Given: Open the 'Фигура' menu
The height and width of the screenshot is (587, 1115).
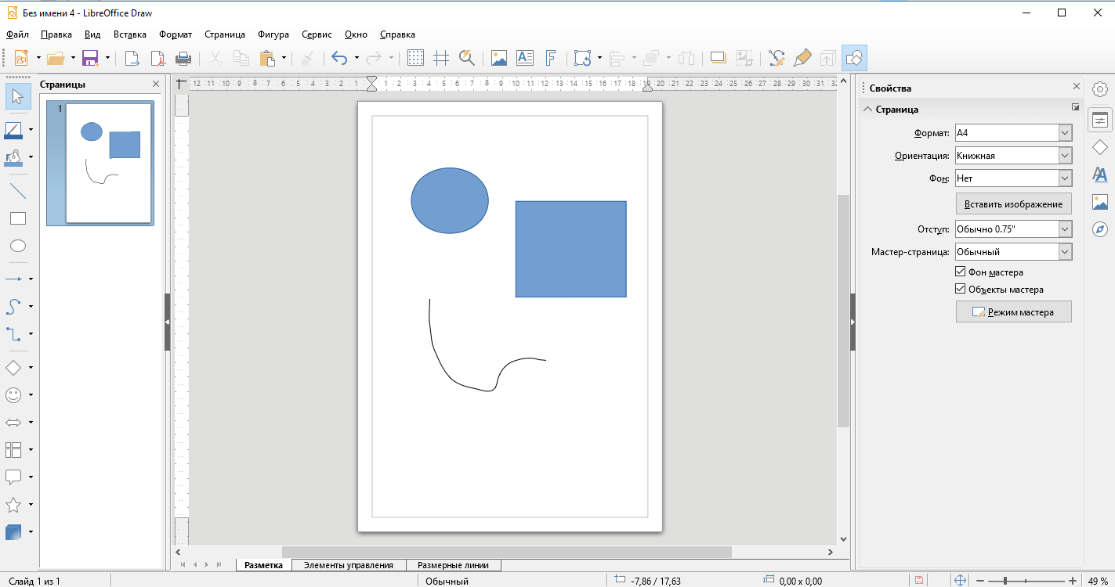Looking at the screenshot, I should click(x=273, y=34).
